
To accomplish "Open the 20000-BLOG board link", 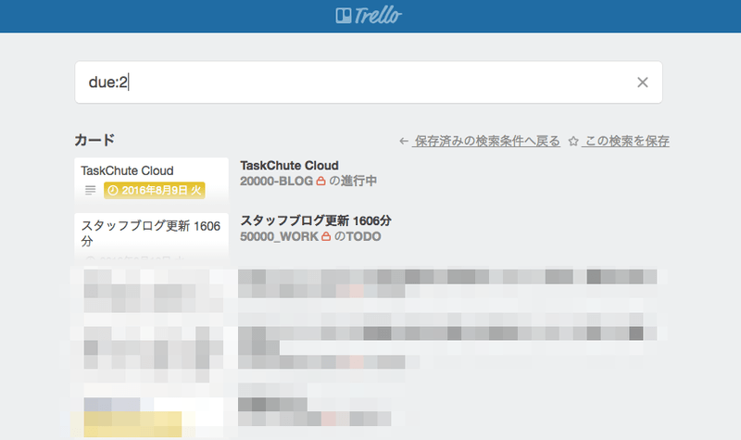I will coord(276,181).
